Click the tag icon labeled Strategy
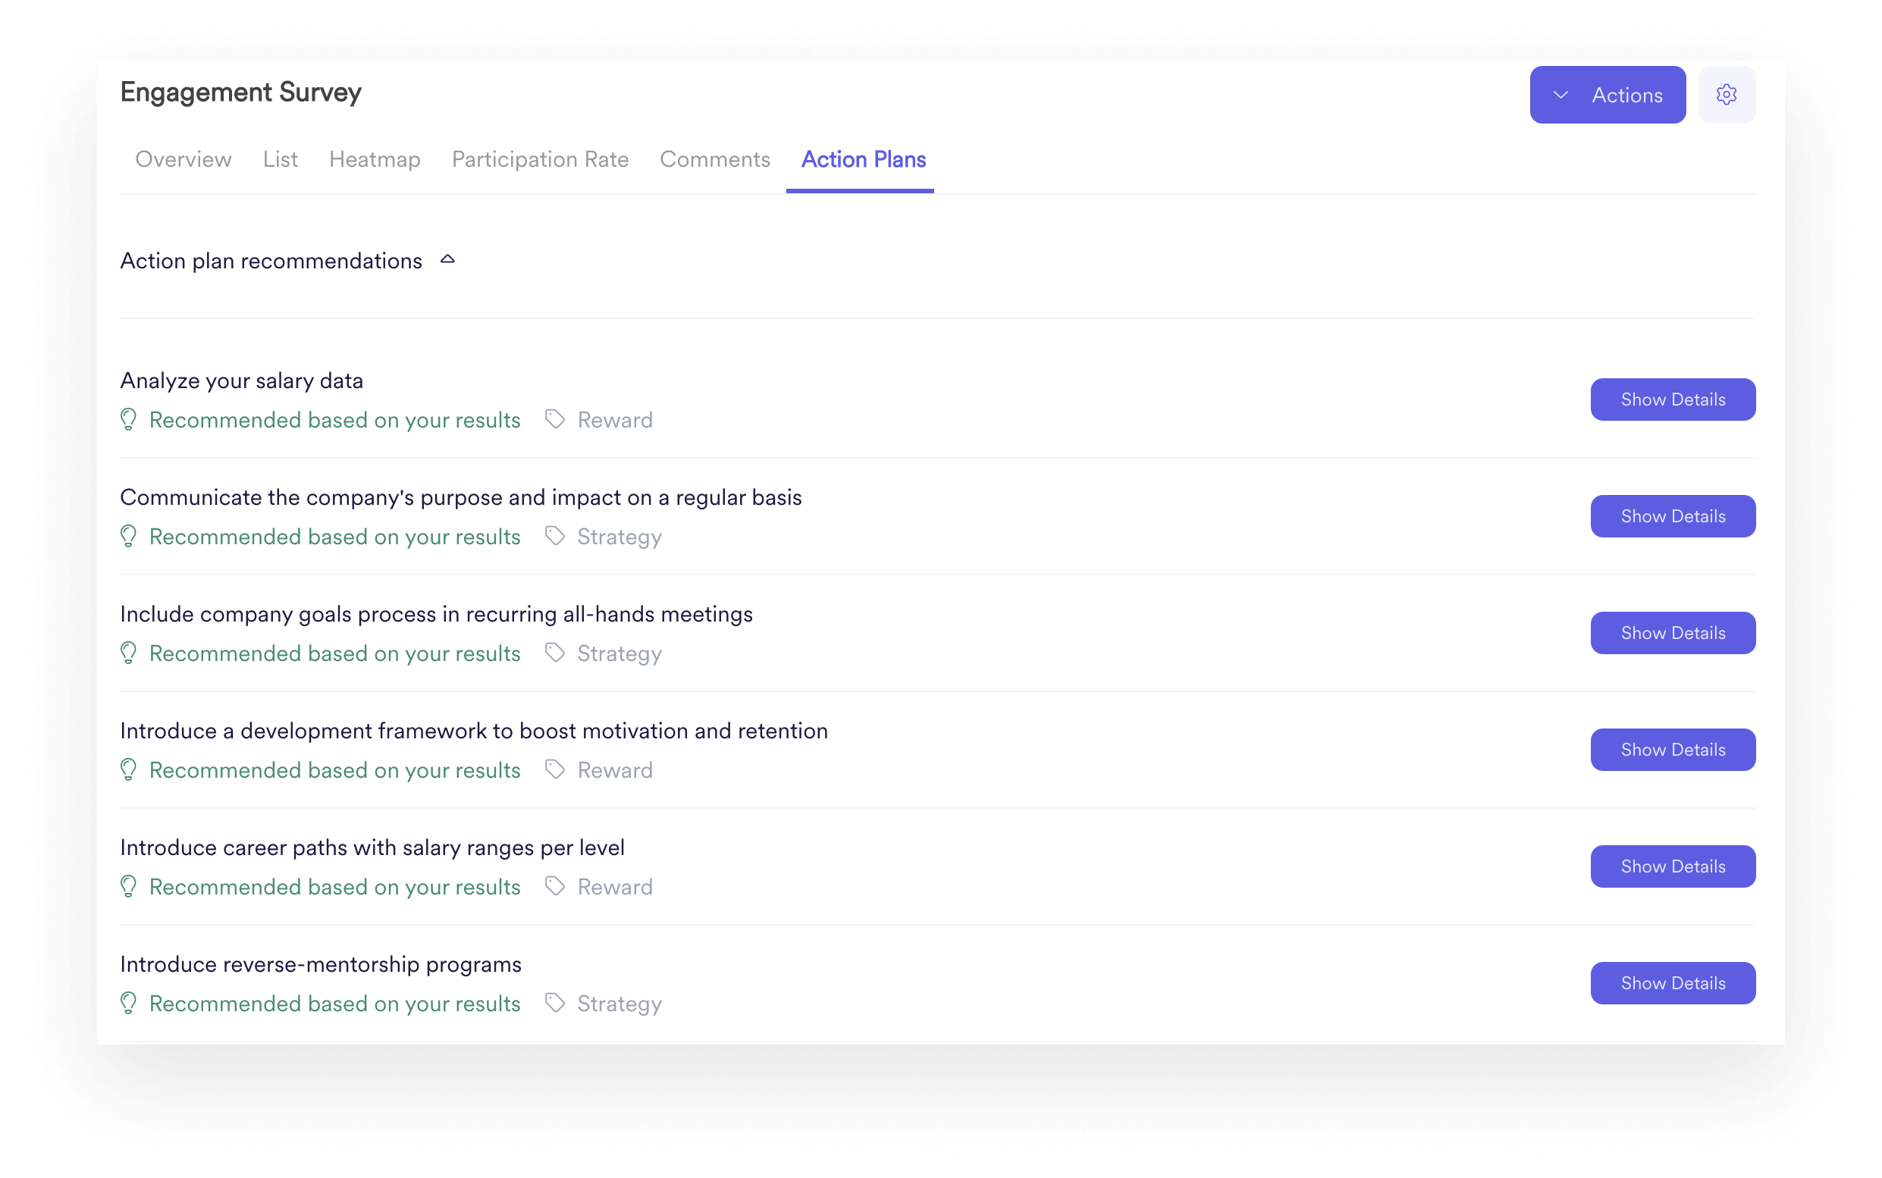Viewport: 1882px width, 1178px height. point(552,536)
